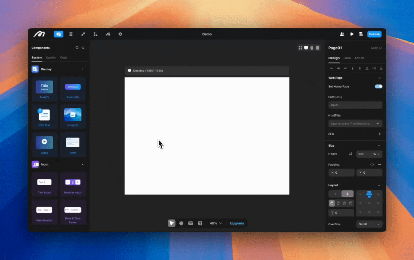Open the Action properties tab
This screenshot has width=414, height=260.
[x=359, y=58]
